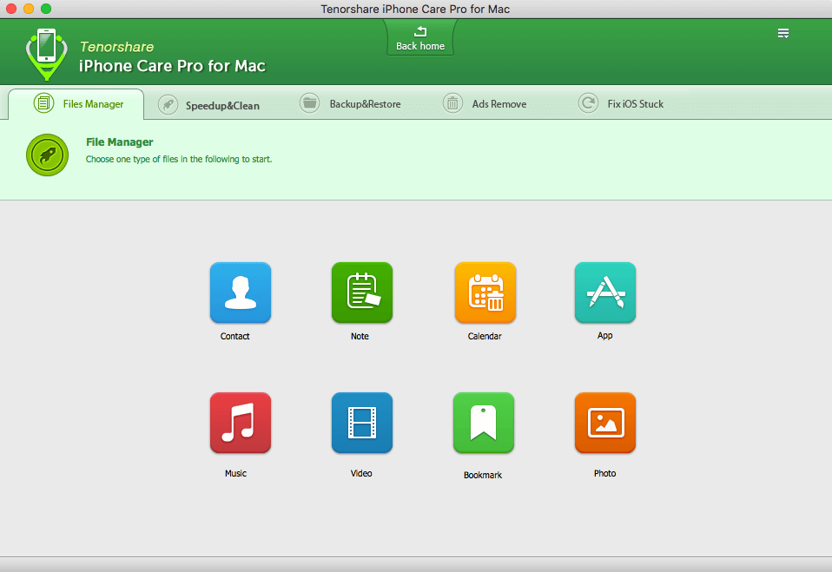Switch to the Fix iOS Stuck tab
Viewport: 832px width, 572px height.
click(621, 103)
